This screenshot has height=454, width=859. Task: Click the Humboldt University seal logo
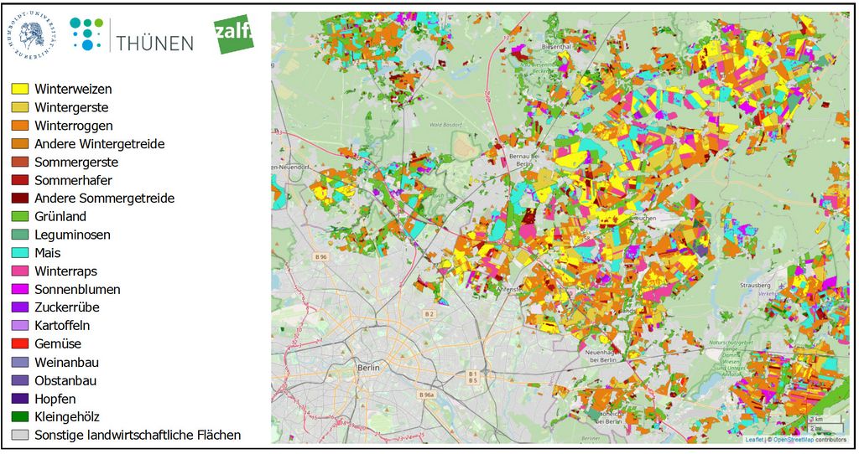(33, 34)
